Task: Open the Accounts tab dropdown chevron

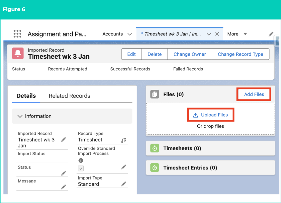Action: 130,34
